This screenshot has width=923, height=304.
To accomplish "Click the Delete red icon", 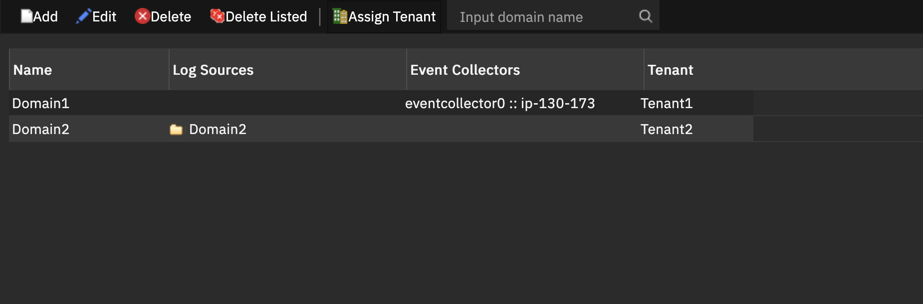I will (142, 16).
